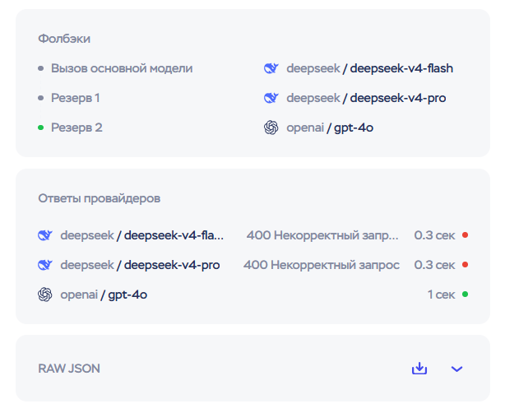This screenshot has width=505, height=413.
Task: Click the Фолбэки section heading
Action: coord(64,39)
